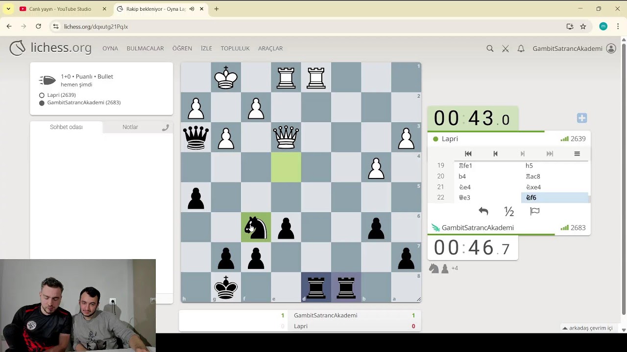Open GambitSatrancAkademi (2683) link in game info

pyautogui.click(x=84, y=103)
